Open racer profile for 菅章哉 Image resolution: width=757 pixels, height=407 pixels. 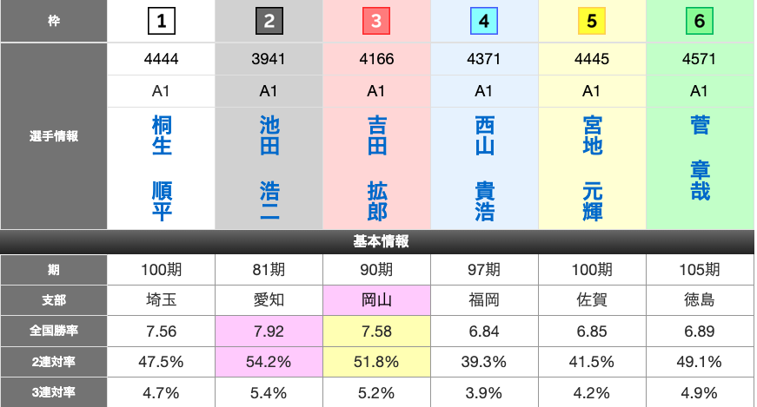pos(700,158)
